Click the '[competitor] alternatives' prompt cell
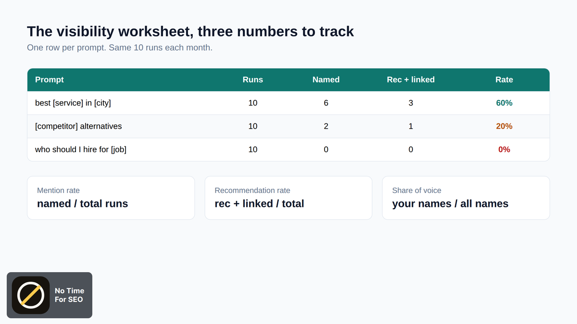Viewport: 577px width, 324px height. click(78, 126)
